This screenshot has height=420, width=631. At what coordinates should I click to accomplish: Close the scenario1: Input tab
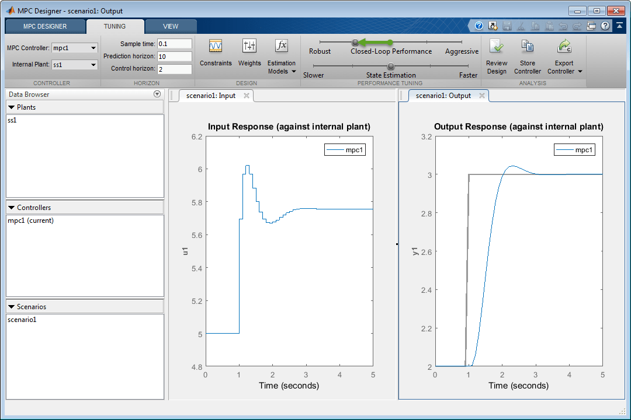(x=247, y=95)
